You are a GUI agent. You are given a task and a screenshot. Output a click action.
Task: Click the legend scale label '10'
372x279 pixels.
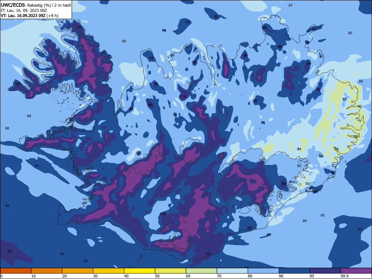(x=33, y=276)
